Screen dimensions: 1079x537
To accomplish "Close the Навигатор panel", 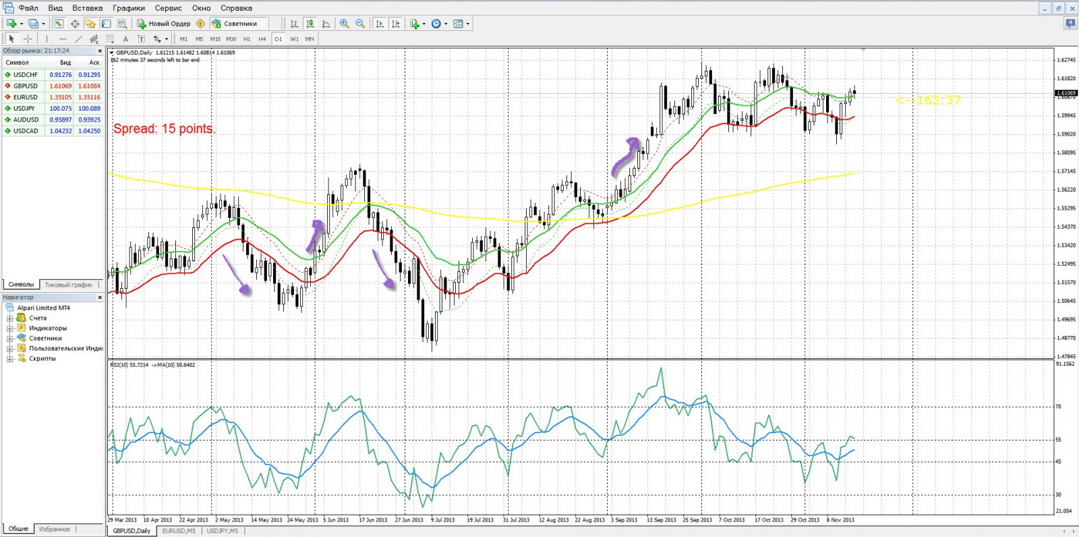I will (x=100, y=298).
